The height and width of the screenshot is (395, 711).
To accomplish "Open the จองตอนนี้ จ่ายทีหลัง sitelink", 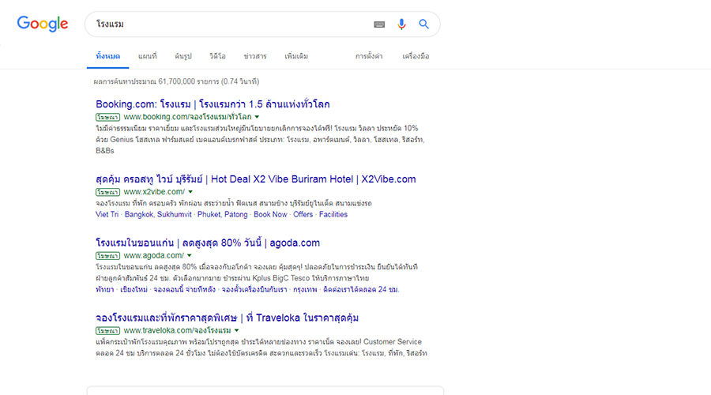I will pyautogui.click(x=185, y=289).
